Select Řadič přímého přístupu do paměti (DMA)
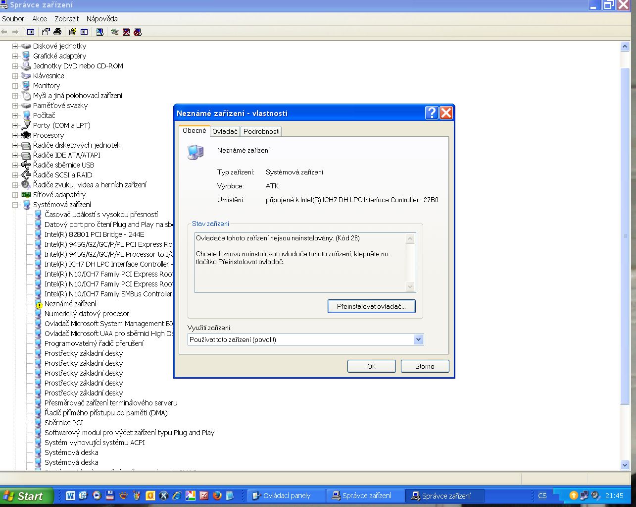The image size is (636, 507). point(106,413)
